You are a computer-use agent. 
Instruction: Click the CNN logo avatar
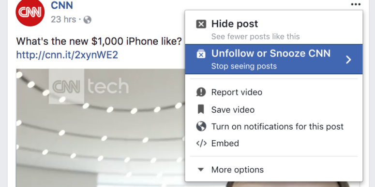click(30, 12)
